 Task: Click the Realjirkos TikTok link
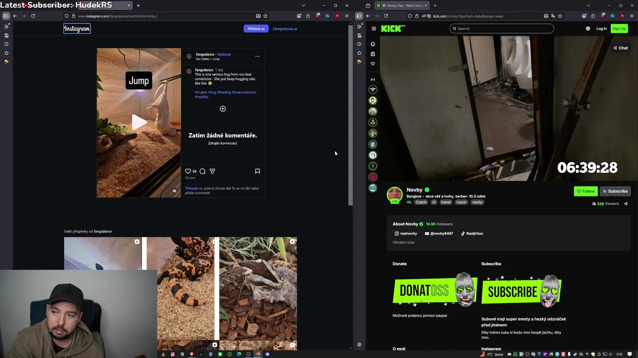tap(472, 233)
